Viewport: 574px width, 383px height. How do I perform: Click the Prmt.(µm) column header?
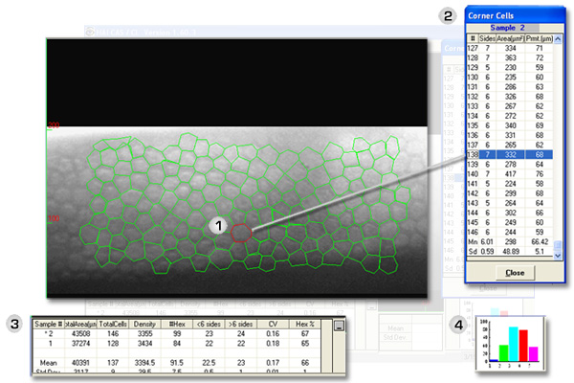(540, 38)
